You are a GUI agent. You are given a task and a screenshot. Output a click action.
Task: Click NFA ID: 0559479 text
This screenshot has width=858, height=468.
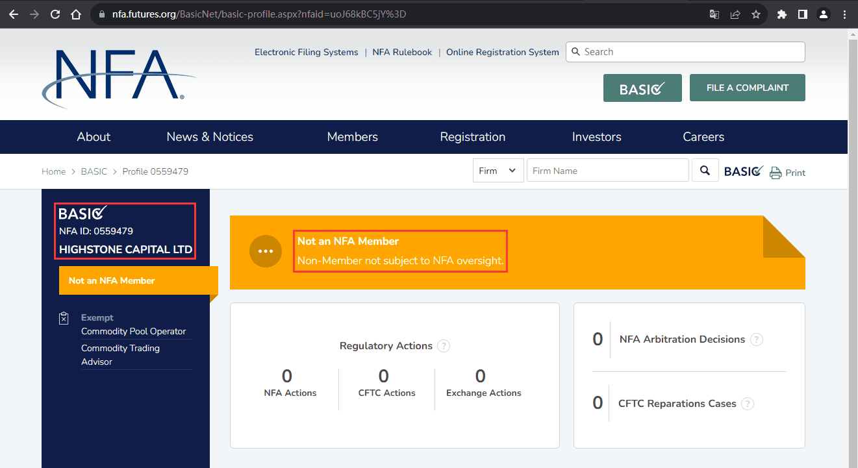(96, 231)
